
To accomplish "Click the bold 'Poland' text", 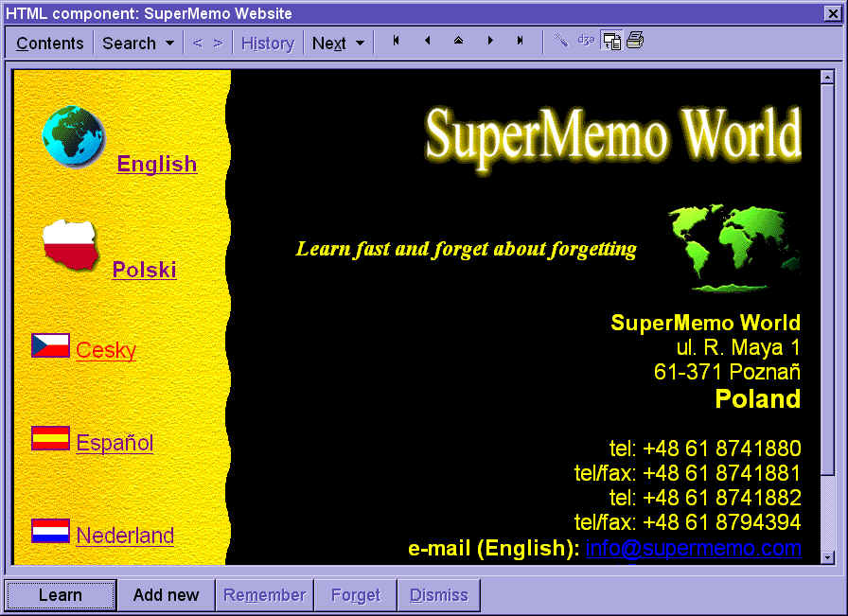I will [x=758, y=399].
